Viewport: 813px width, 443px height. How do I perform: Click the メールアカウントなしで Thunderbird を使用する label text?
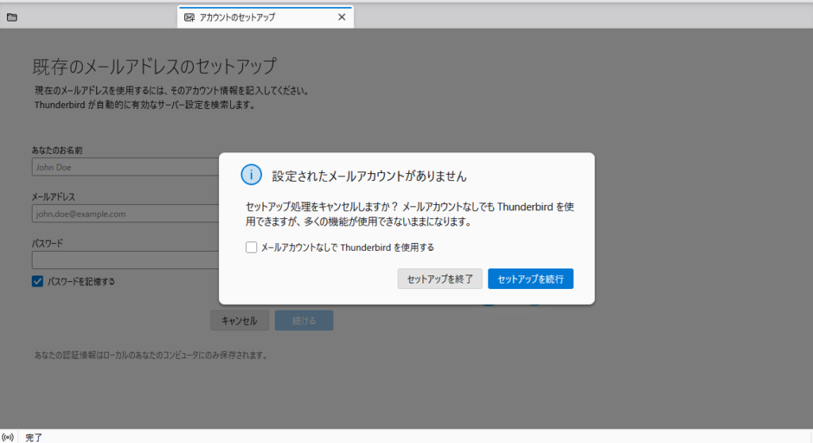(x=348, y=248)
